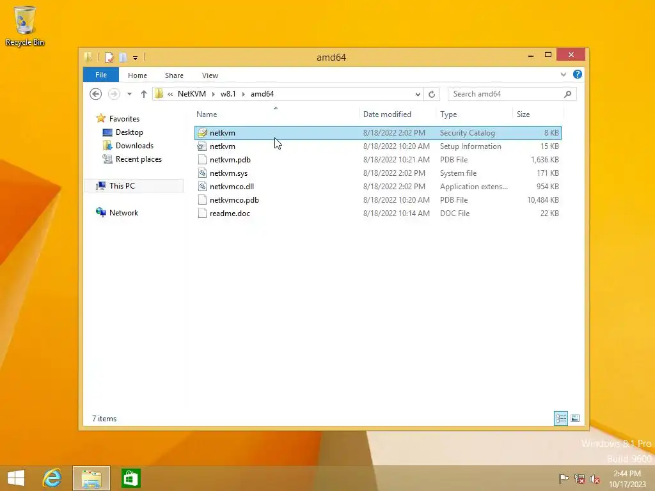Sort by the Type column header
Screen dimensions: 655x491
click(474, 114)
